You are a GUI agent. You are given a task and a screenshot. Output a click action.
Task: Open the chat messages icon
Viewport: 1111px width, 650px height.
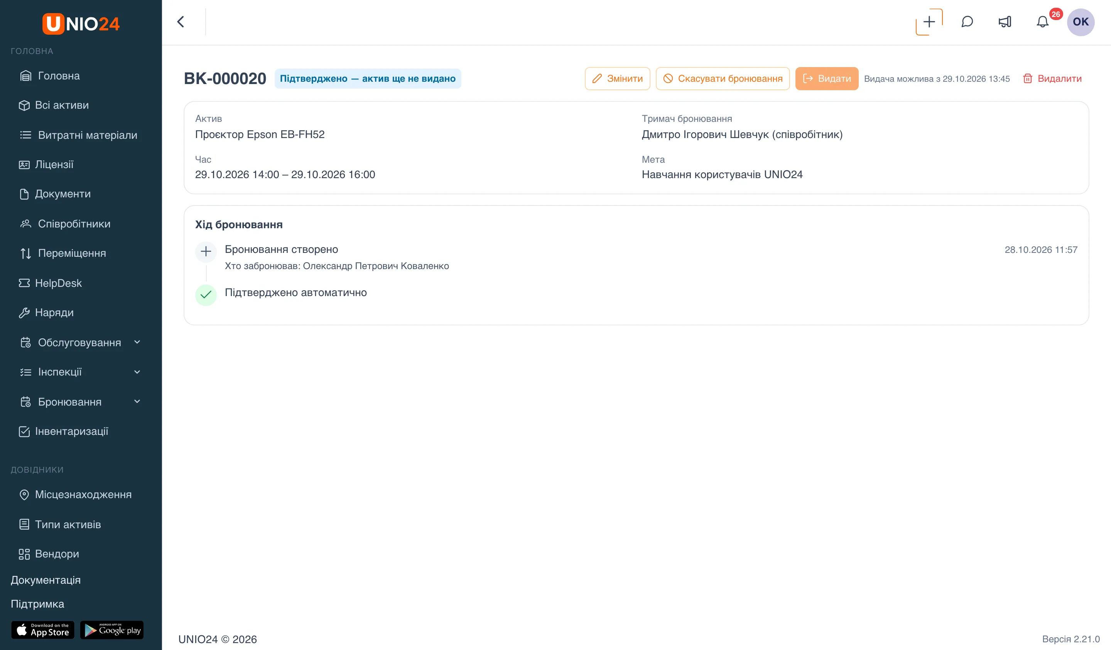click(967, 22)
